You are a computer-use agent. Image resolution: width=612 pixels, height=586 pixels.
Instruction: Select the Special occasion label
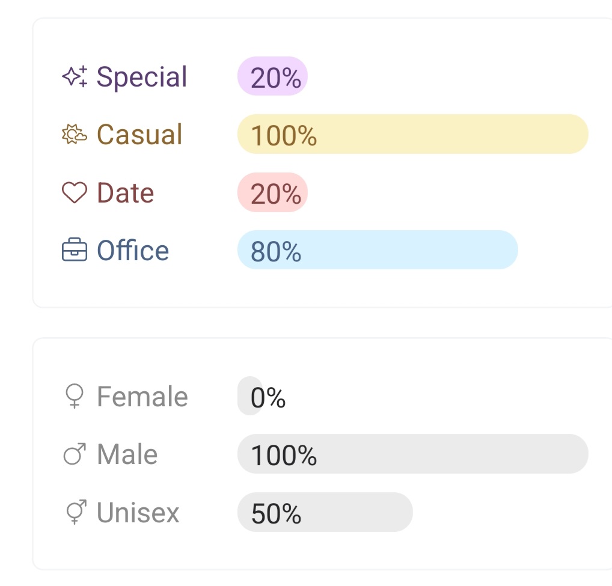[142, 77]
